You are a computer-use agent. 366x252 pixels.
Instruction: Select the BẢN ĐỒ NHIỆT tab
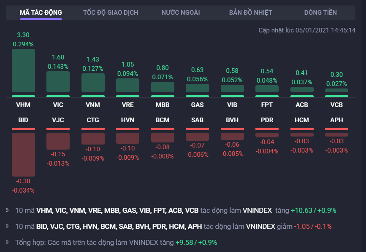[x=251, y=13]
